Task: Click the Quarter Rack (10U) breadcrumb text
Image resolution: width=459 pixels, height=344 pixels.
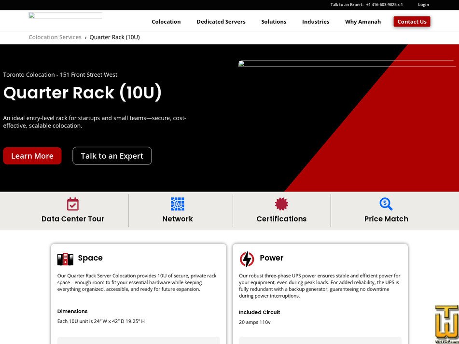Action: 114,37
